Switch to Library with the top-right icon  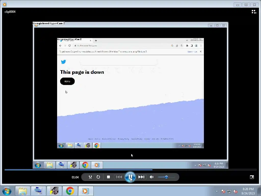click(x=254, y=12)
